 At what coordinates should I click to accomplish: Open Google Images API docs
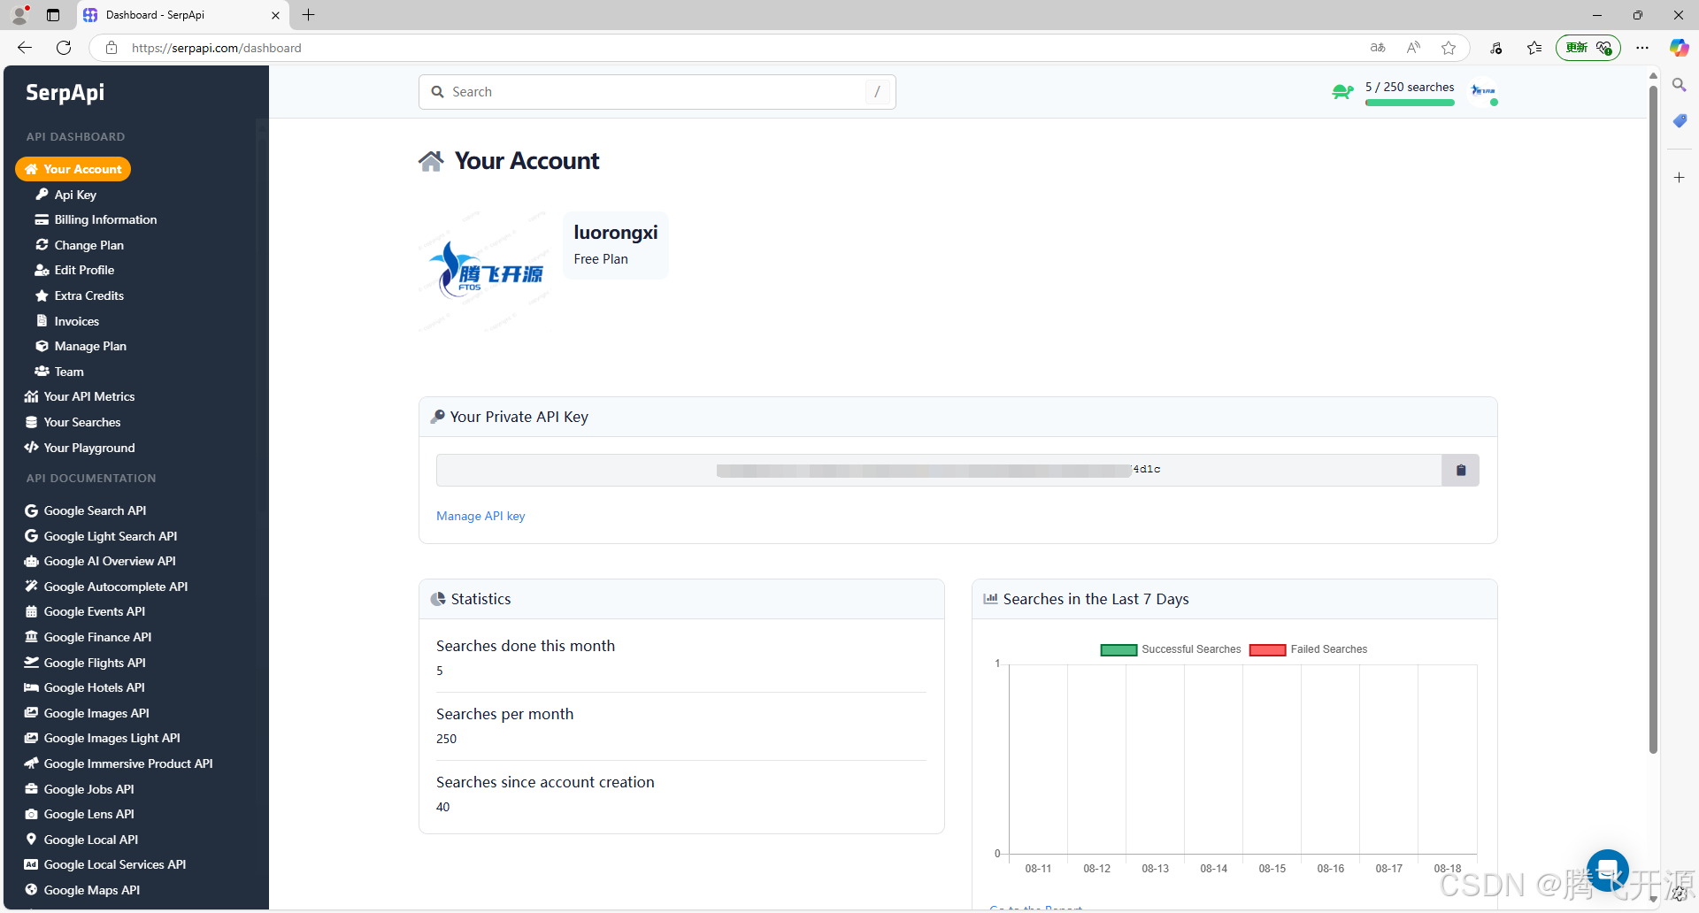pos(87,713)
